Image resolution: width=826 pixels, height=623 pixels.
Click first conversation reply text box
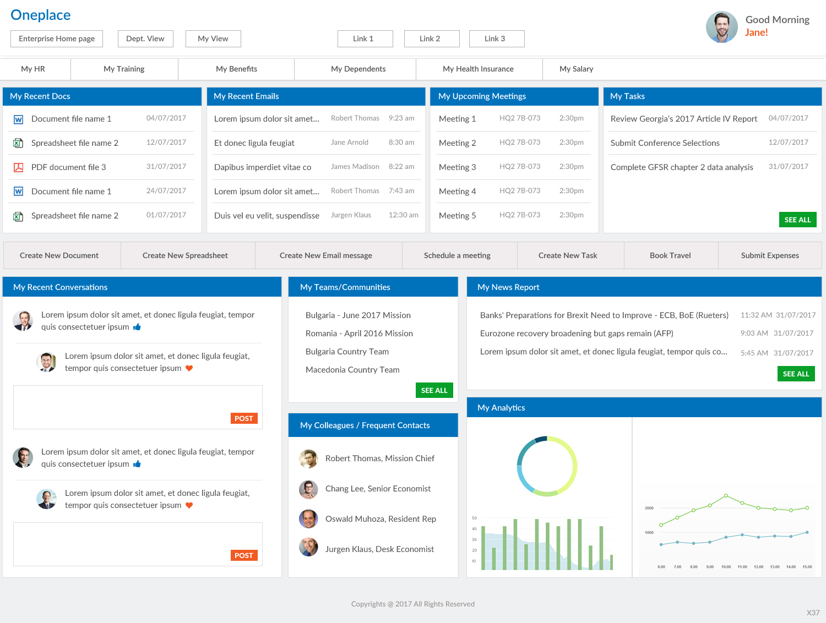click(x=138, y=407)
